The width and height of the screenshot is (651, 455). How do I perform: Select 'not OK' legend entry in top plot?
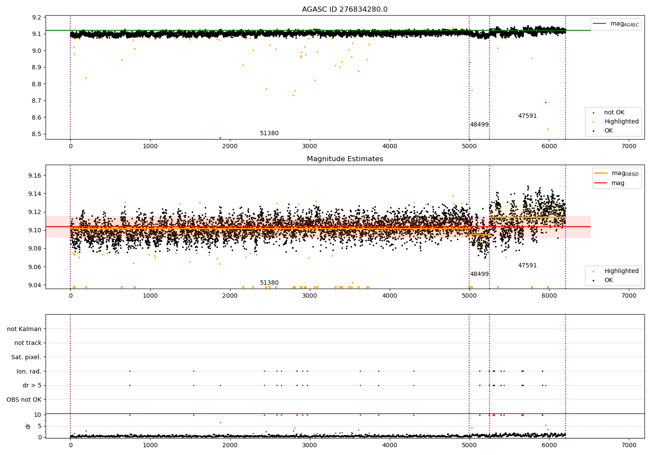coord(614,113)
